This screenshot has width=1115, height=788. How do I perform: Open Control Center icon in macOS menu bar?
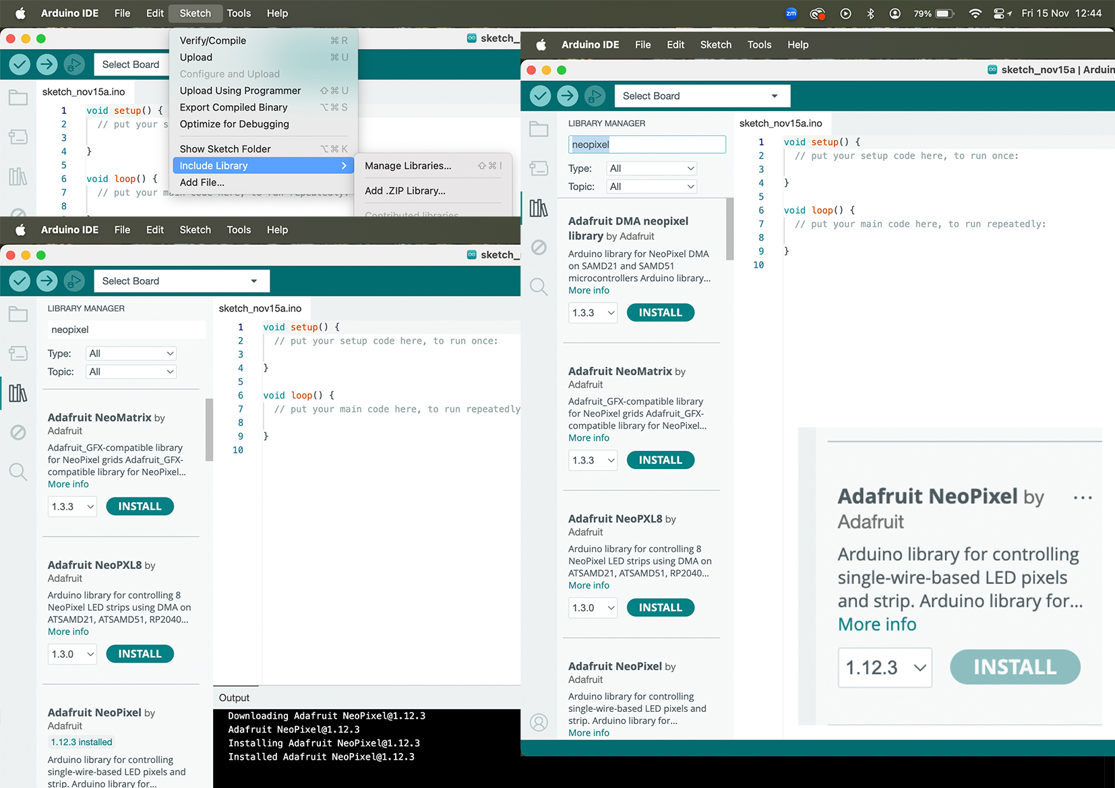[x=999, y=13]
